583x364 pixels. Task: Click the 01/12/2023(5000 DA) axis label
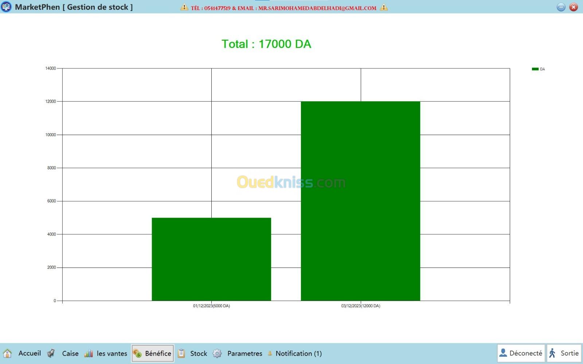(211, 306)
